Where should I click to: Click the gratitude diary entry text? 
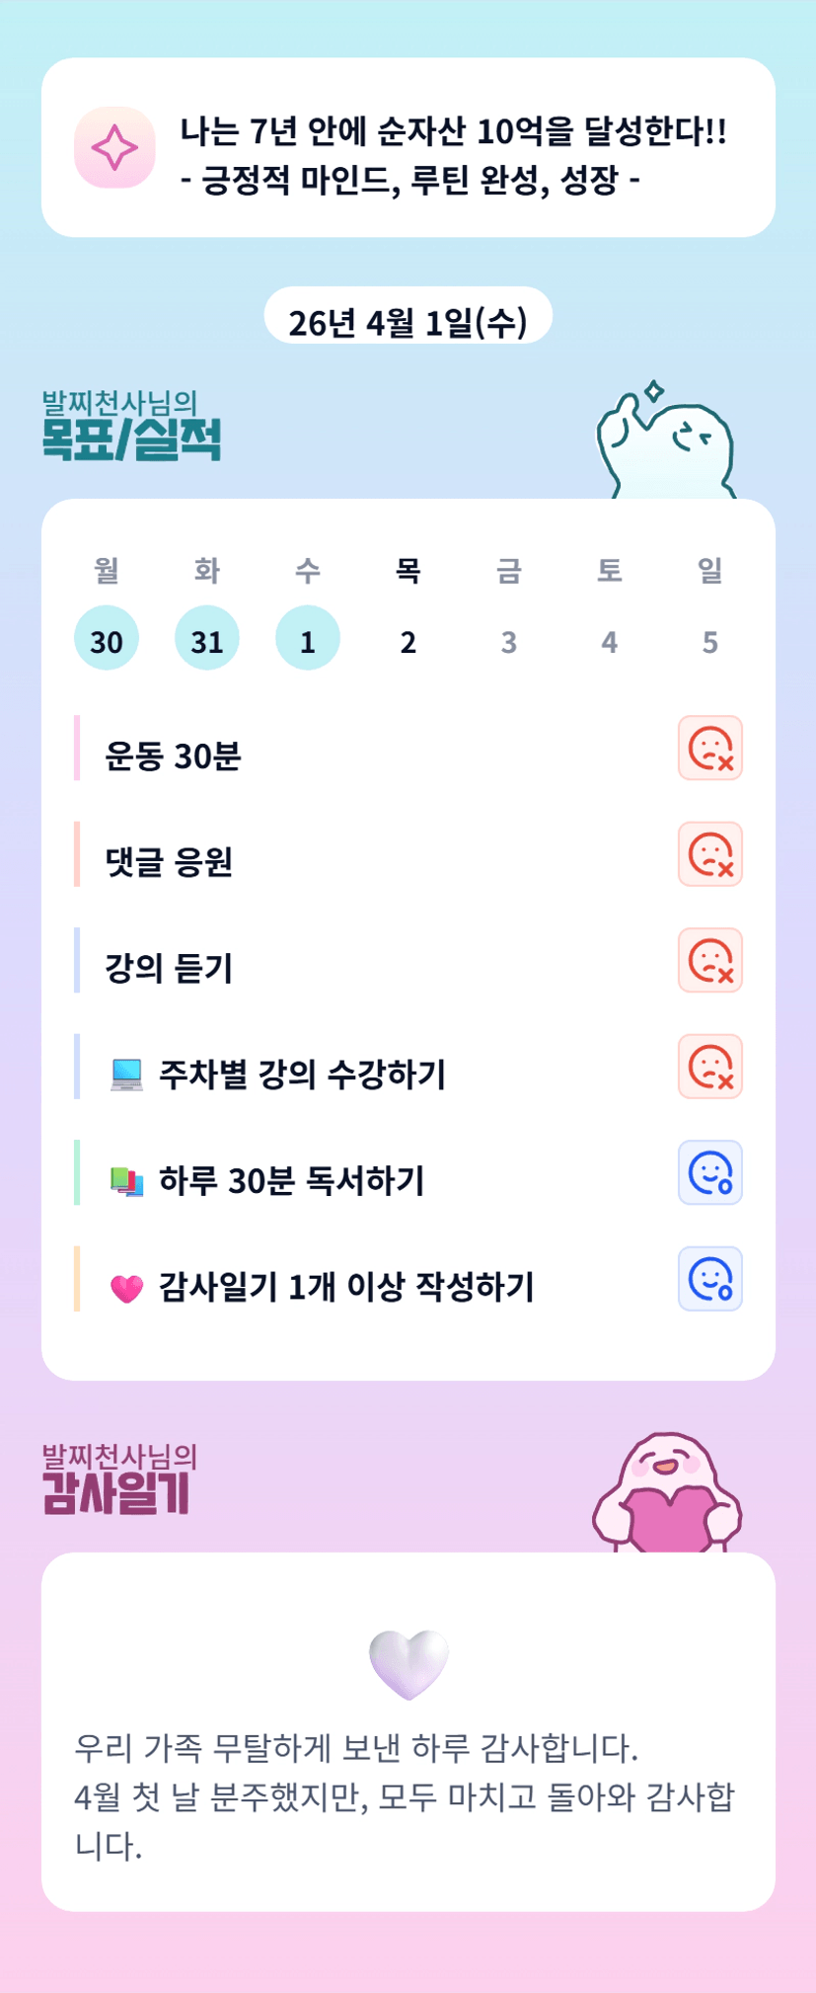coord(405,1796)
